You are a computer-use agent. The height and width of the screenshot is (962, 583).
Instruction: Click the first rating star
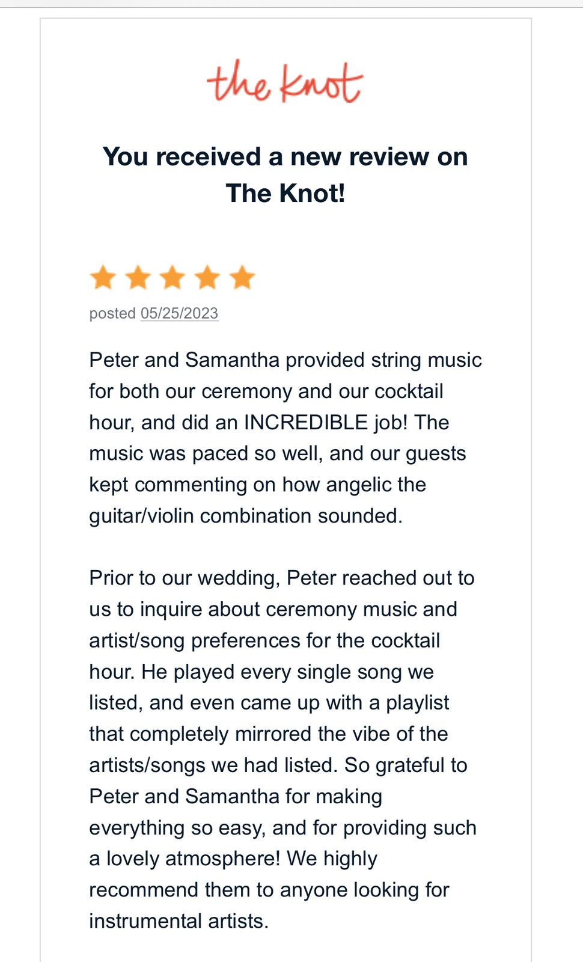point(103,278)
